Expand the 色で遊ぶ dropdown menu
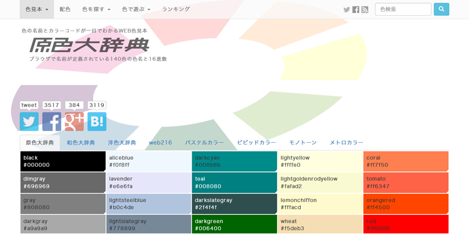The height and width of the screenshot is (234, 469). coord(136,9)
